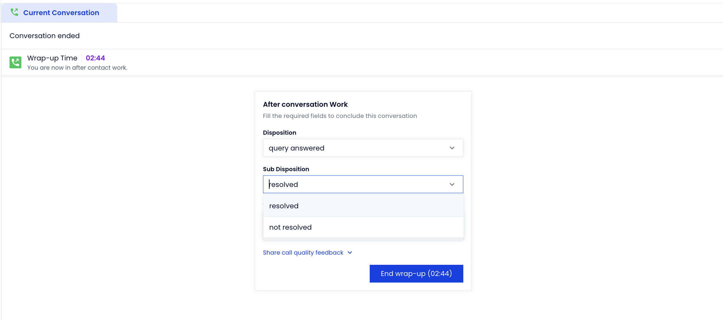Click the purple 02:44 wrap-up timer

[x=95, y=58]
